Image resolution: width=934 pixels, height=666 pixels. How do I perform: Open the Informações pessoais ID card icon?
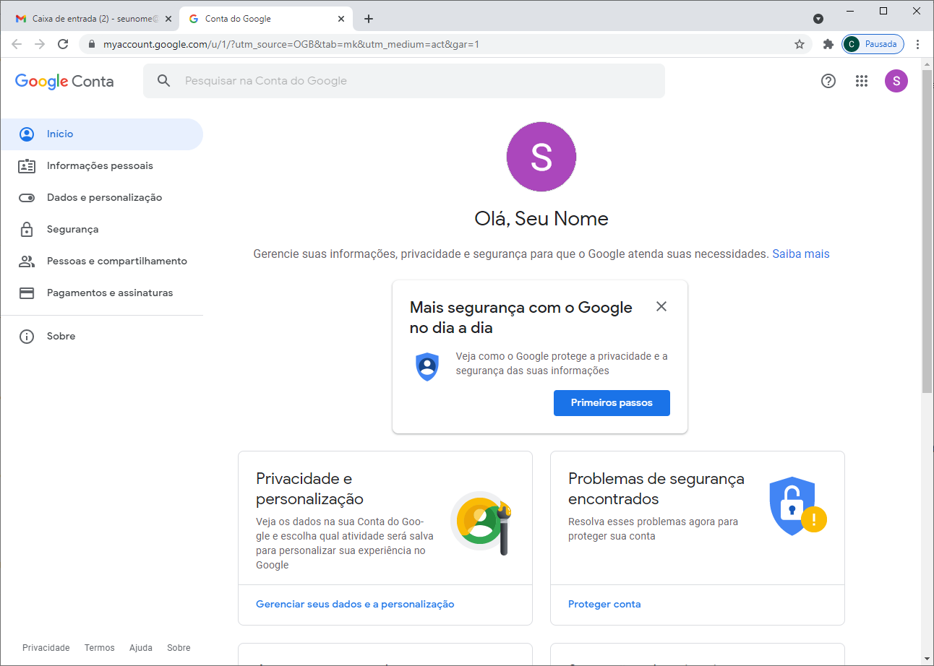click(x=27, y=166)
